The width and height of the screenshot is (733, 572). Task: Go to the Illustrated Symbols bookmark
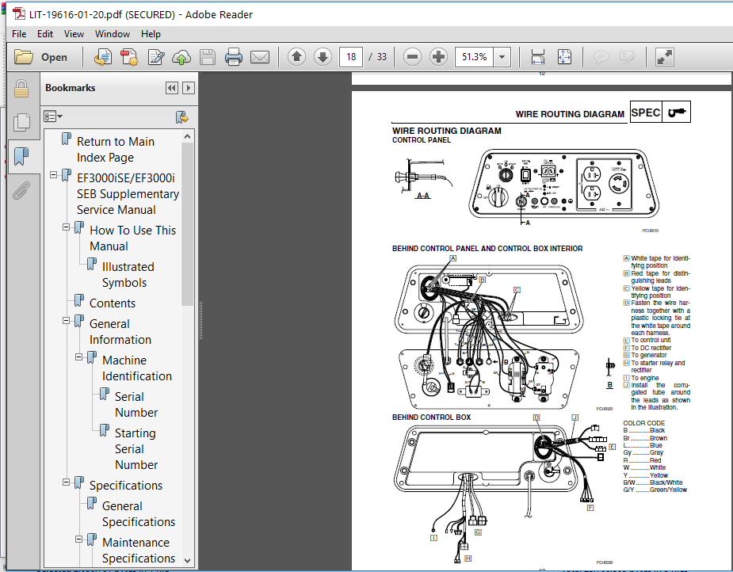tap(128, 275)
